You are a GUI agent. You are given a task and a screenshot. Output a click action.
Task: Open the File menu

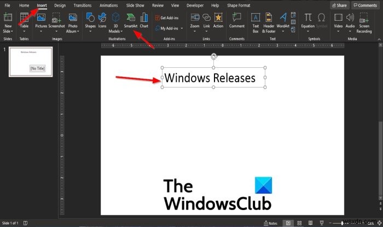pyautogui.click(x=7, y=5)
